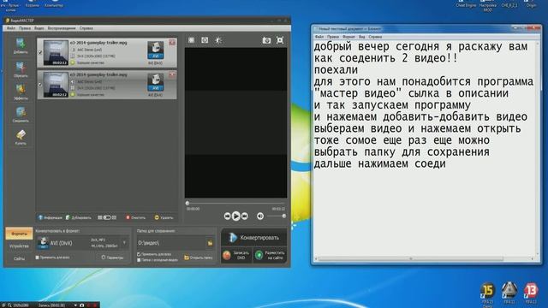The image size is (548, 308).
Task: Tick checkbox of first video
Action: [x=40, y=52]
